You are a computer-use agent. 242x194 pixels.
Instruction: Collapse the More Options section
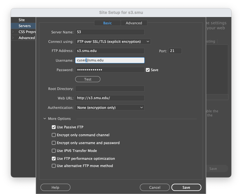45,119
